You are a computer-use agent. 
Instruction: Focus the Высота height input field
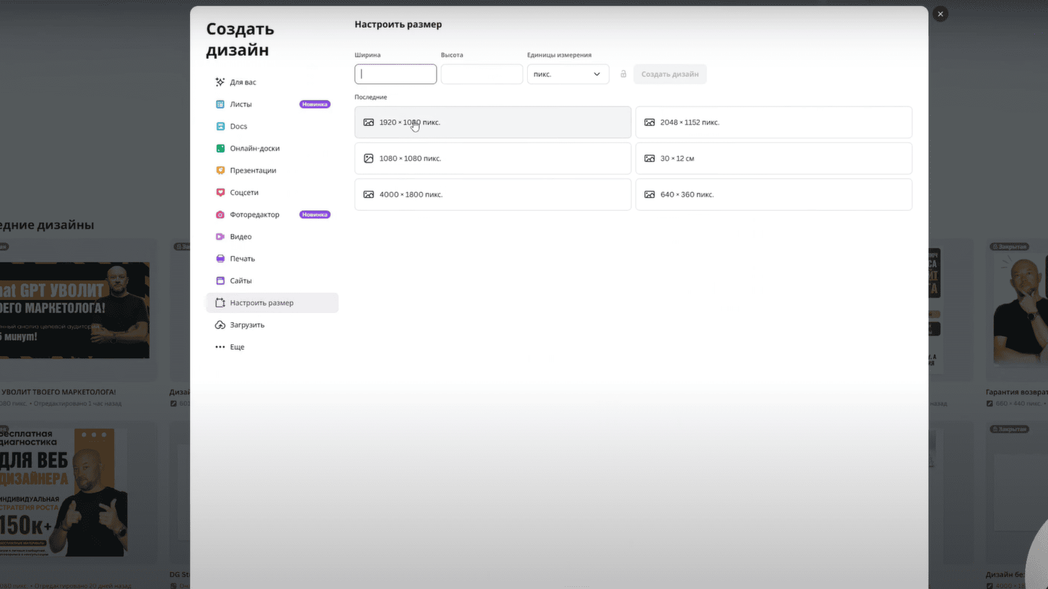[481, 74]
